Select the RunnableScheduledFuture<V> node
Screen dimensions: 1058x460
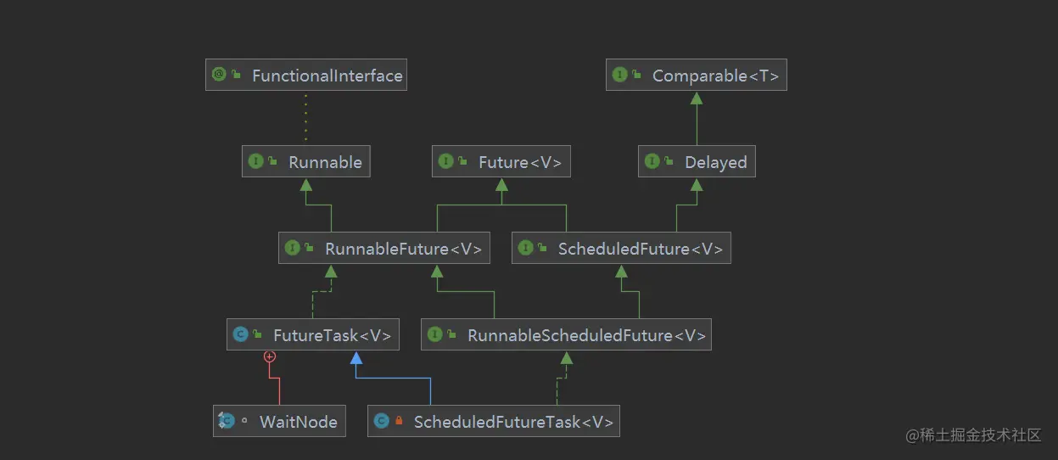click(x=566, y=335)
